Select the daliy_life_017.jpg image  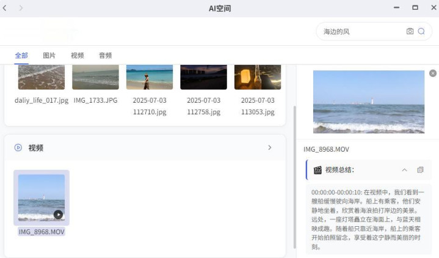(42, 77)
